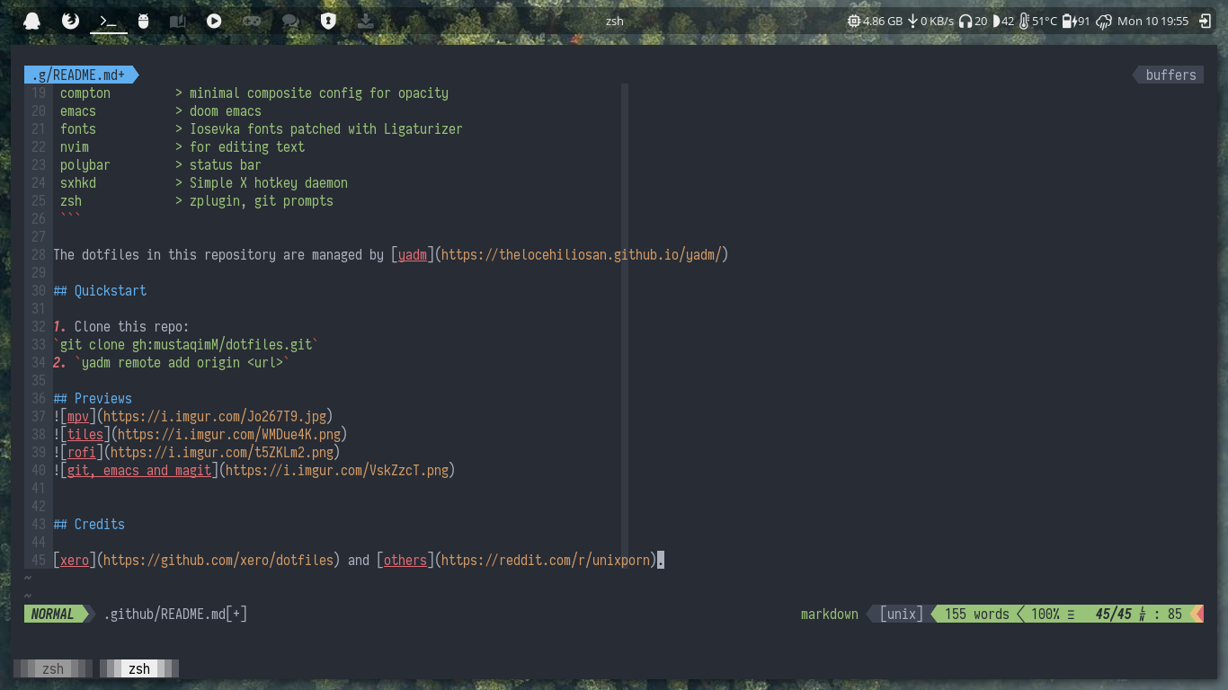Click the reddit.com/r/unixporn URL

[x=546, y=561]
